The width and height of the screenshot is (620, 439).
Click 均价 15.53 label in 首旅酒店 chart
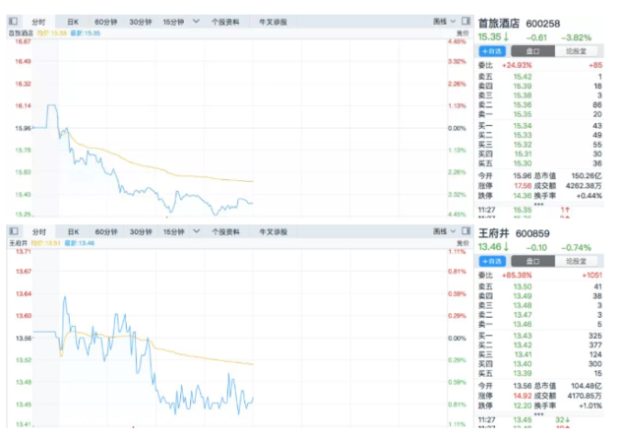click(x=52, y=33)
